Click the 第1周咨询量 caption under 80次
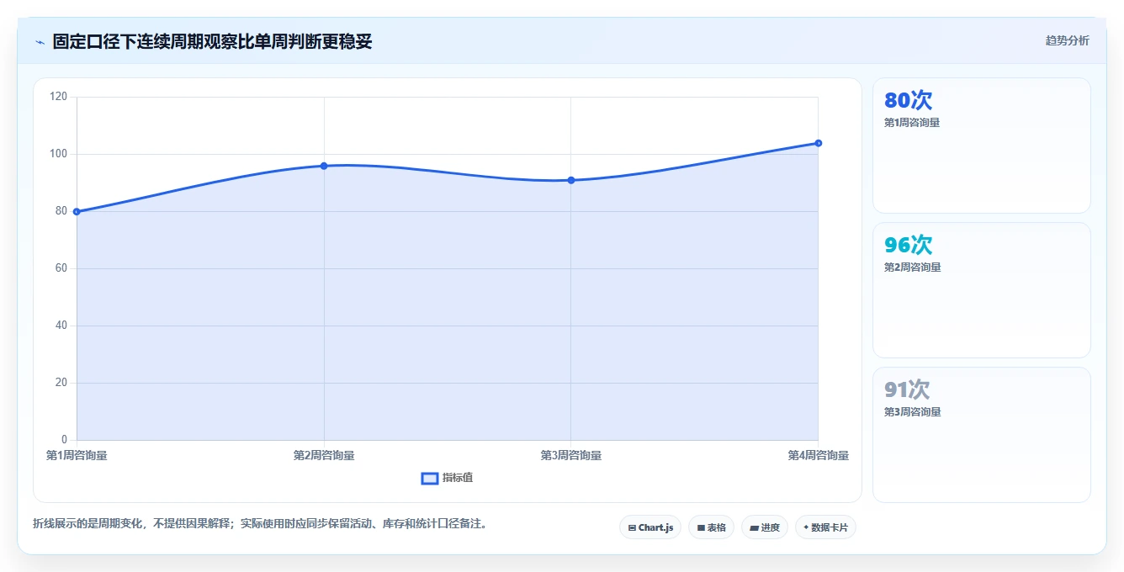Viewport: 1124px width, 572px height. [x=912, y=123]
